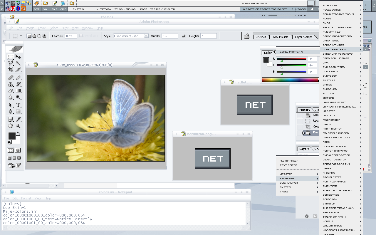Open Text Editor from popup menu

(x=298, y=165)
